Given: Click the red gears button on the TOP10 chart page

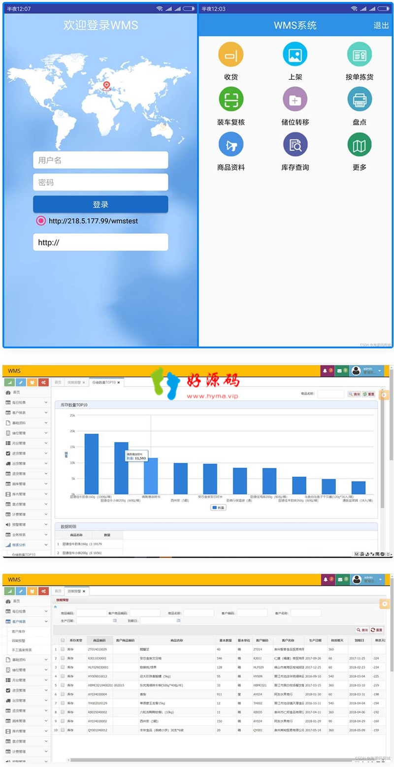Looking at the screenshot, I should pyautogui.click(x=43, y=382).
